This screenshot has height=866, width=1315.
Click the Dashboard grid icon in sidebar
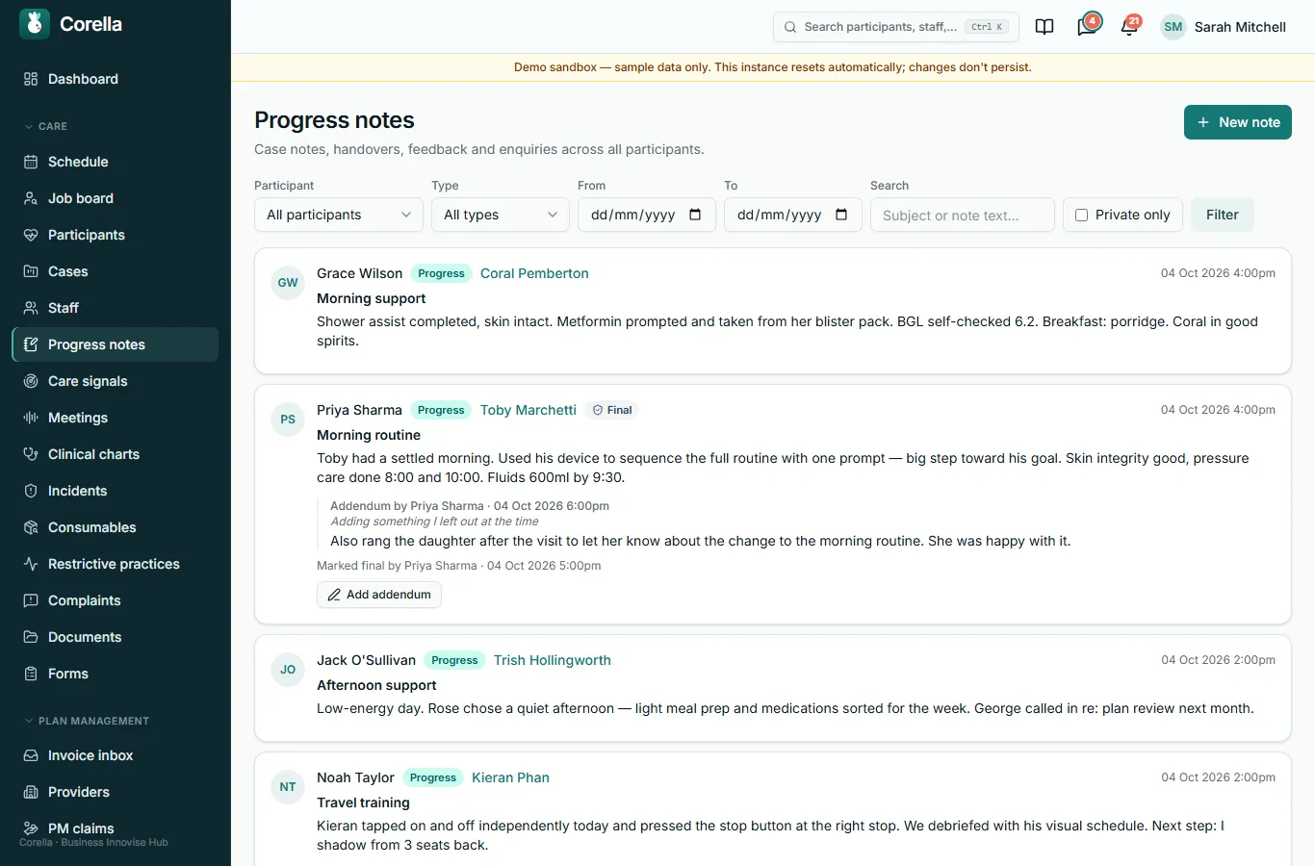coord(31,79)
